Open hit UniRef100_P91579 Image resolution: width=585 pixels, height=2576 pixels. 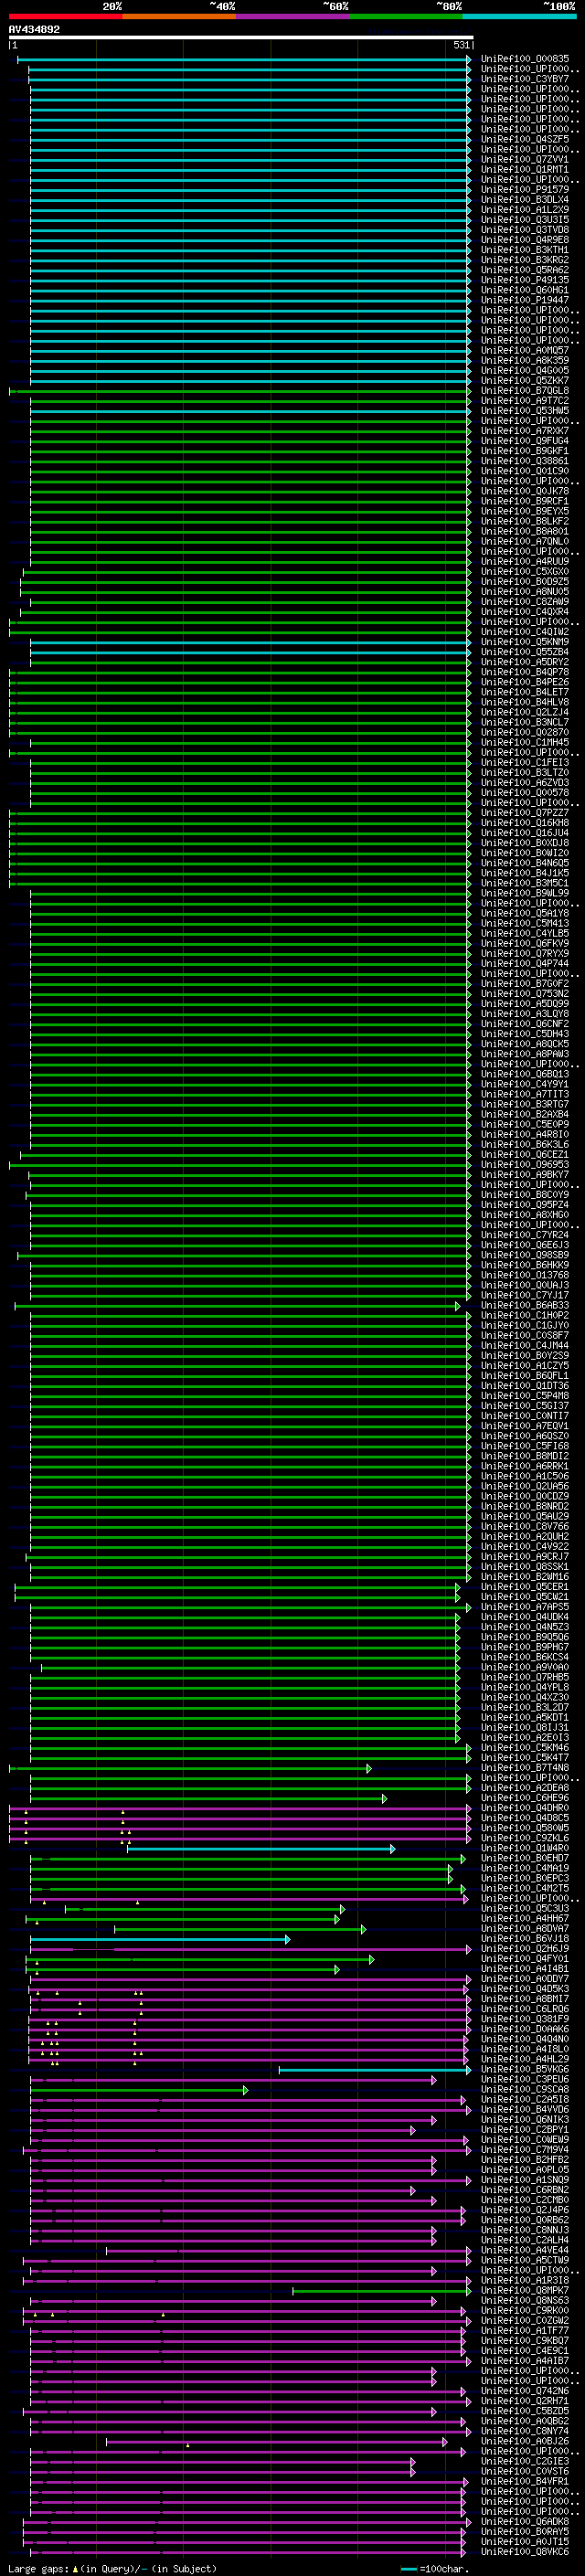point(524,189)
